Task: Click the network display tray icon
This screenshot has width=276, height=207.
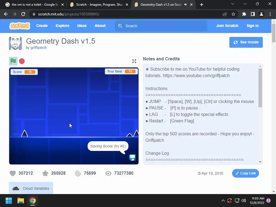Action: (x=237, y=201)
